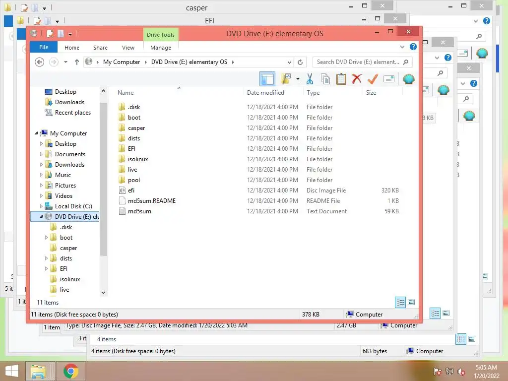Open Recent places in navigation pane
This screenshot has height=381, width=508.
72,113
